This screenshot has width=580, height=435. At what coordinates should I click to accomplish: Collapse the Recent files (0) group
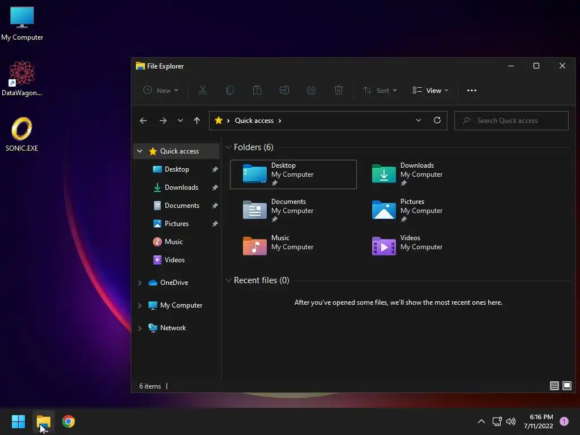pos(228,280)
